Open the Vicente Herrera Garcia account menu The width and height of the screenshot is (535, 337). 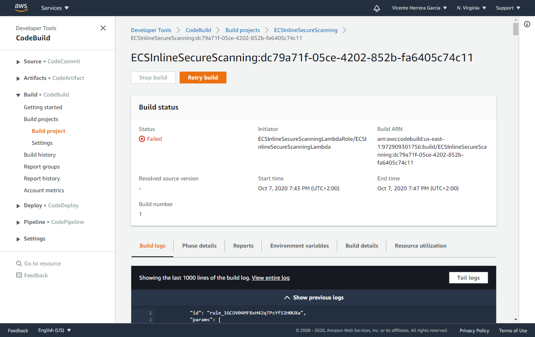[x=420, y=8]
